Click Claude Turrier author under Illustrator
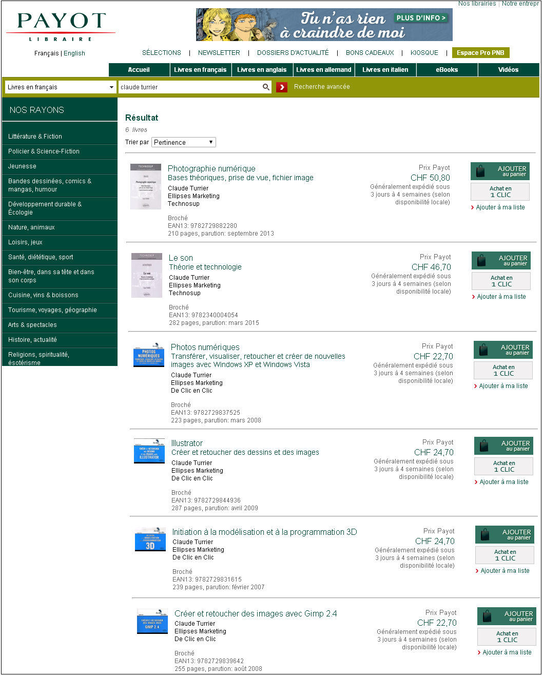 pos(191,463)
